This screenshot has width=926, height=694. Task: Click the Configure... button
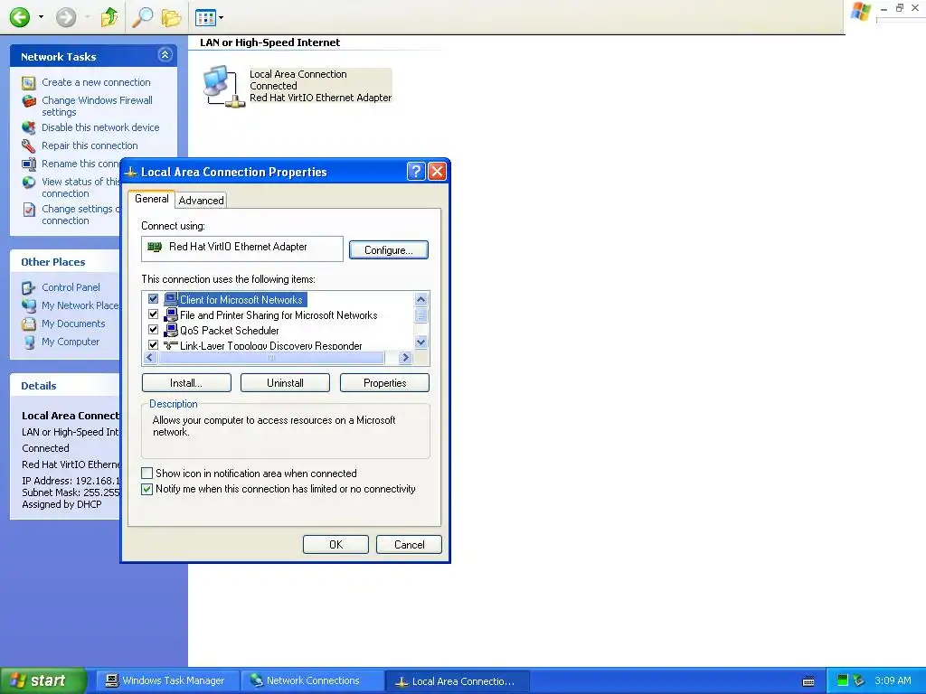click(389, 250)
